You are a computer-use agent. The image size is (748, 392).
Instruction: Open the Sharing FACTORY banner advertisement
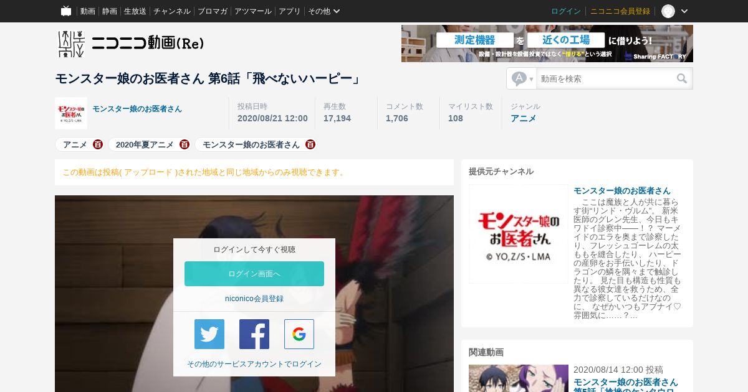547,44
